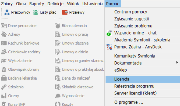This screenshot has height=106, width=180.
Task: Click the red Przelewy wallet icon
Action: coord(65,12)
